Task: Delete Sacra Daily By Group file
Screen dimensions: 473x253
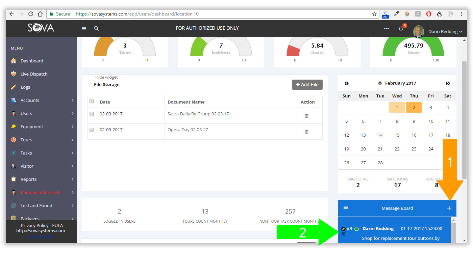Action: (307, 116)
